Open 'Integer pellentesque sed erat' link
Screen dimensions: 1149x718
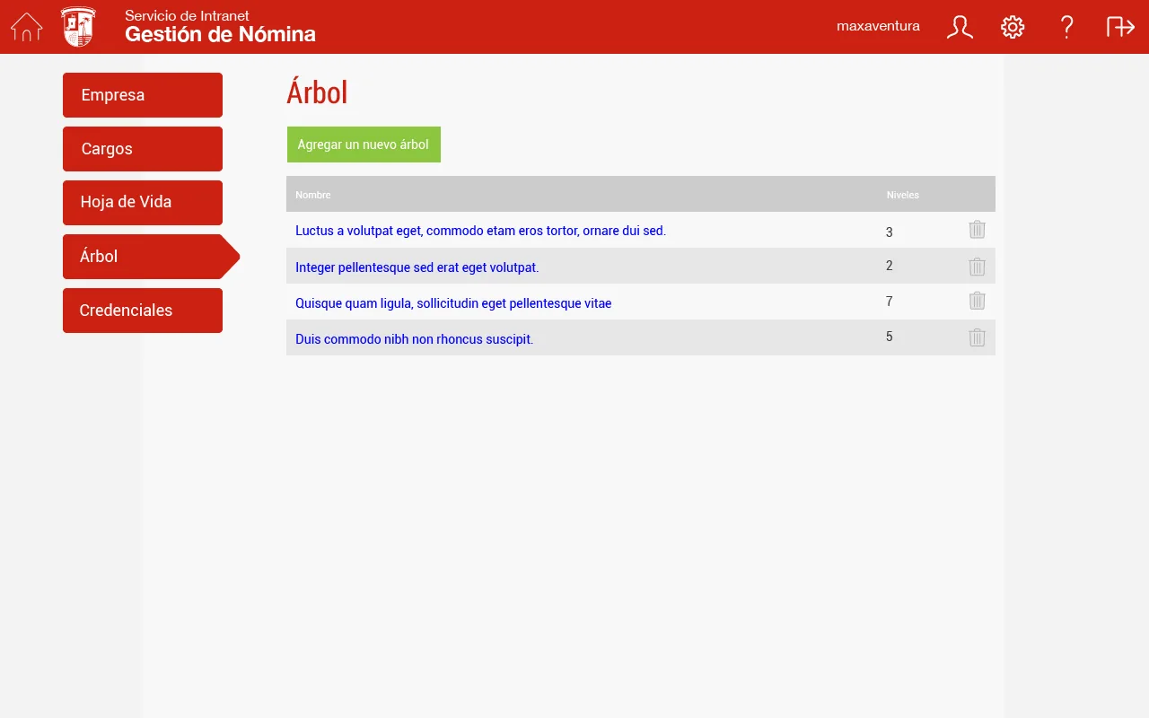(417, 267)
